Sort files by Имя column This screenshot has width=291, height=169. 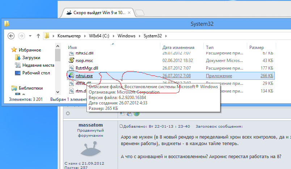pos(72,48)
